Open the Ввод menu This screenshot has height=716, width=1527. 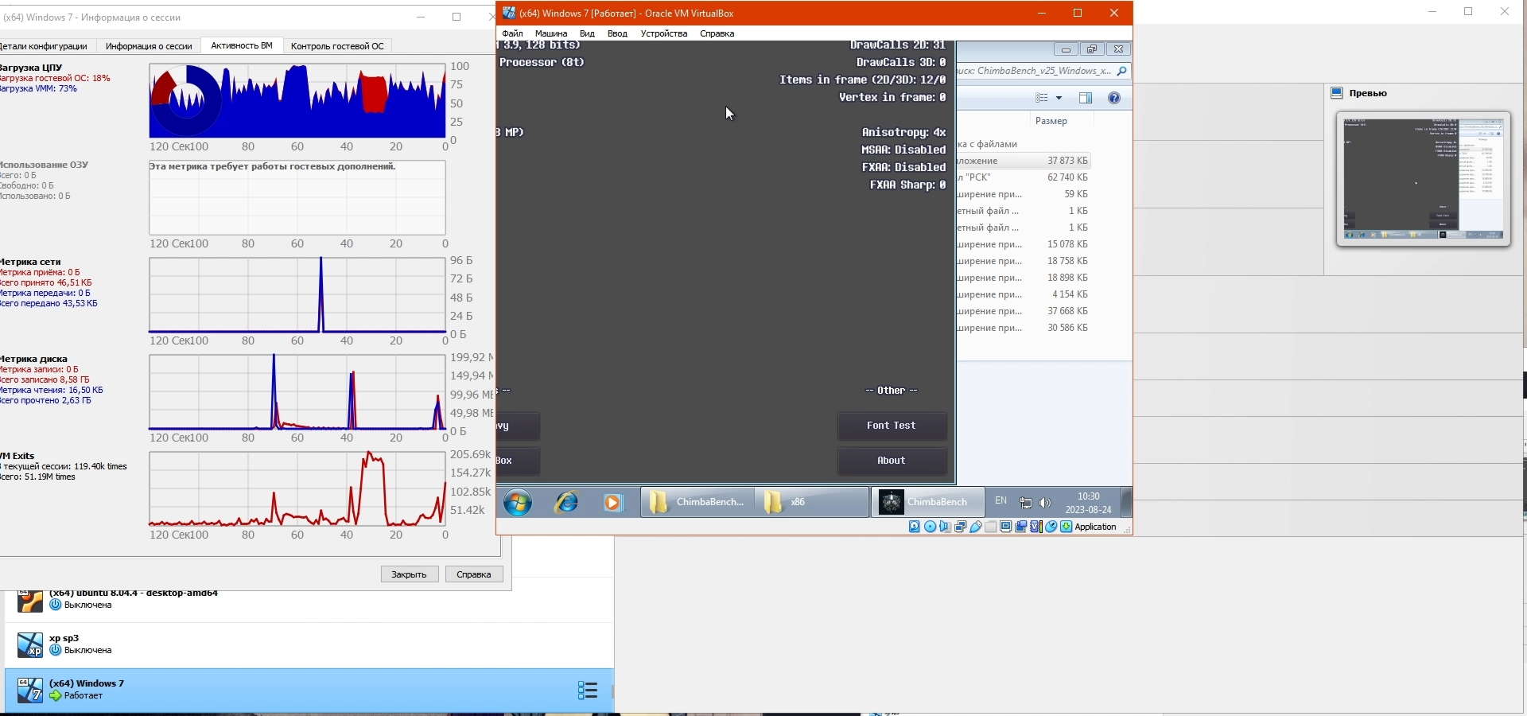click(617, 33)
